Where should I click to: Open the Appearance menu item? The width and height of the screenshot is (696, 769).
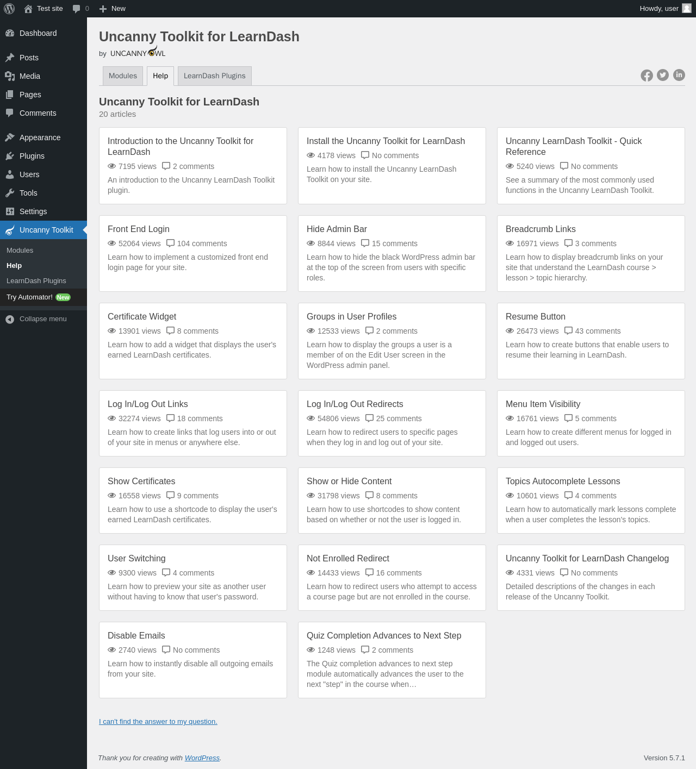(43, 137)
